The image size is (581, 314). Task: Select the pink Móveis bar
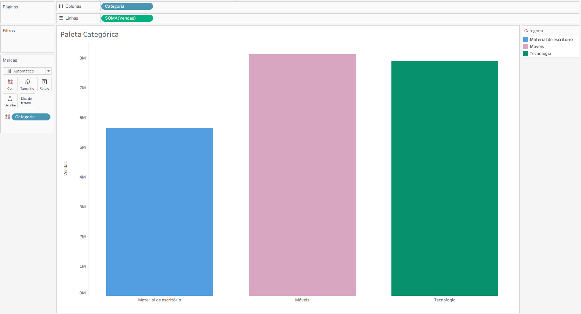click(x=302, y=175)
